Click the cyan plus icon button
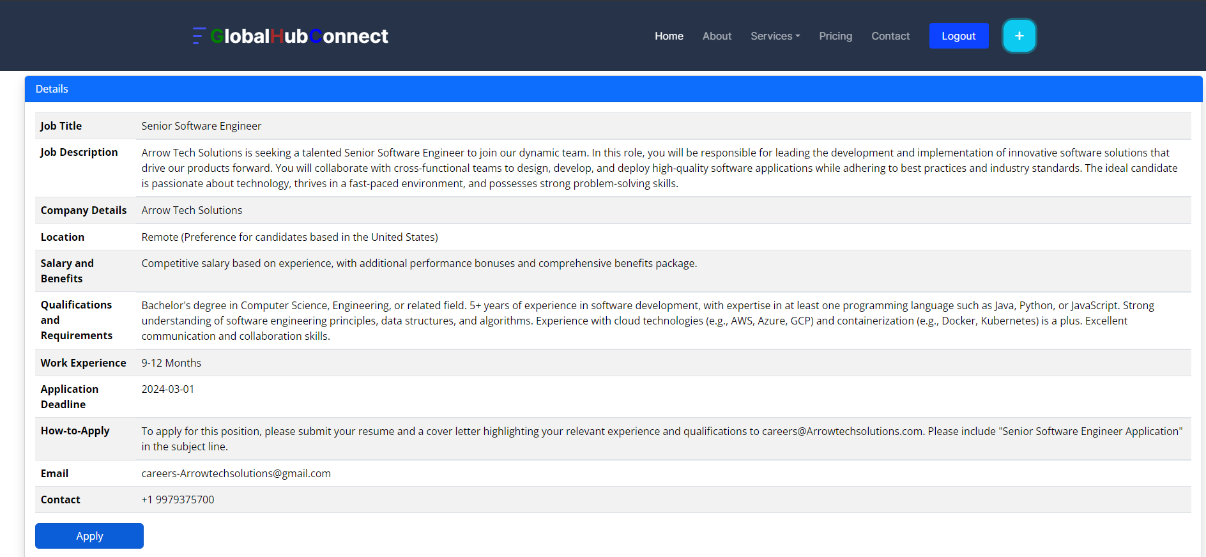1206x557 pixels. pos(1019,36)
